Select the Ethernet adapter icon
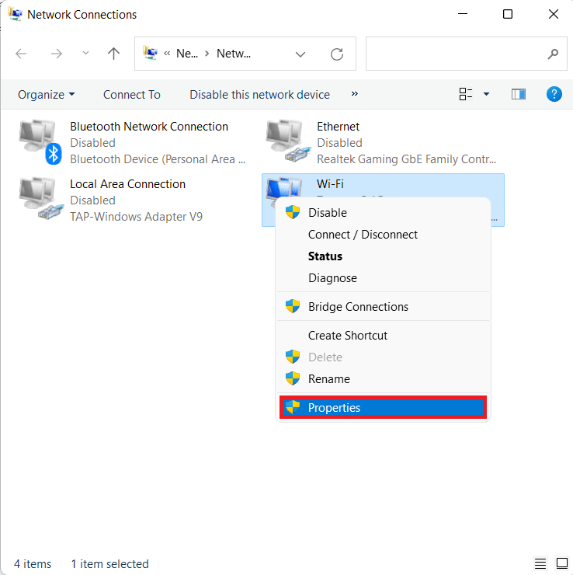This screenshot has width=573, height=575. pos(287,142)
